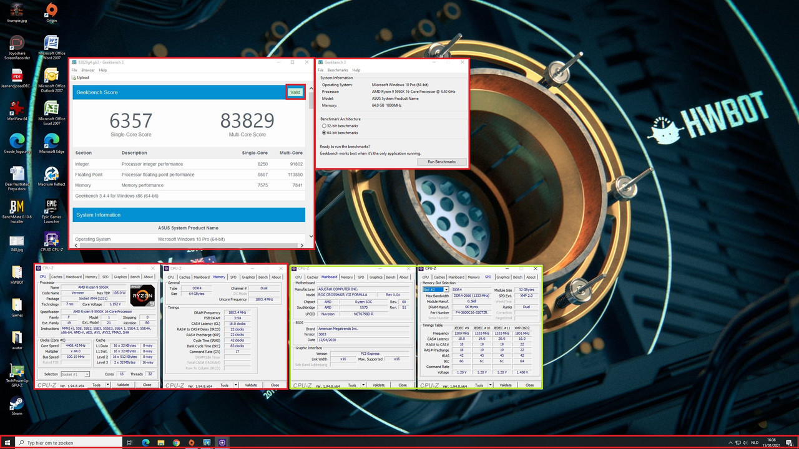The image size is (799, 449).
Task: Open Dear frustrated Freya.docx file
Action: coord(17,179)
